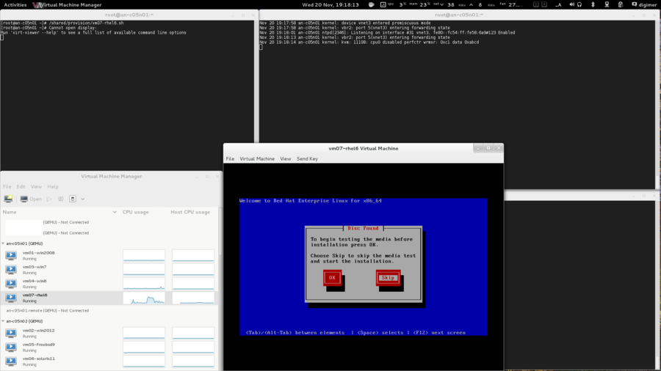Image resolution: width=661 pixels, height=371 pixels.
Task: Click the headphones icon in top bar
Action: [579, 4]
